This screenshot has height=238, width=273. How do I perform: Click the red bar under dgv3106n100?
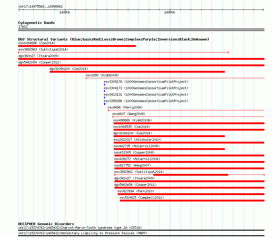tap(169, 136)
